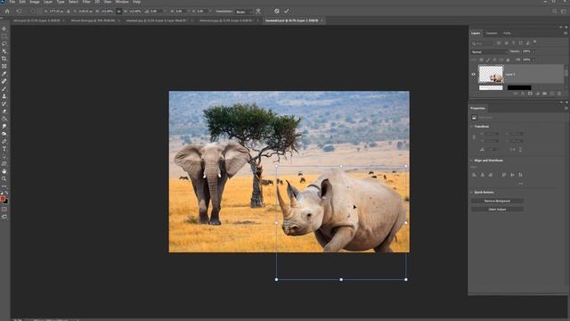570x321 pixels.
Task: Open the Image menu
Action: pos(34,2)
